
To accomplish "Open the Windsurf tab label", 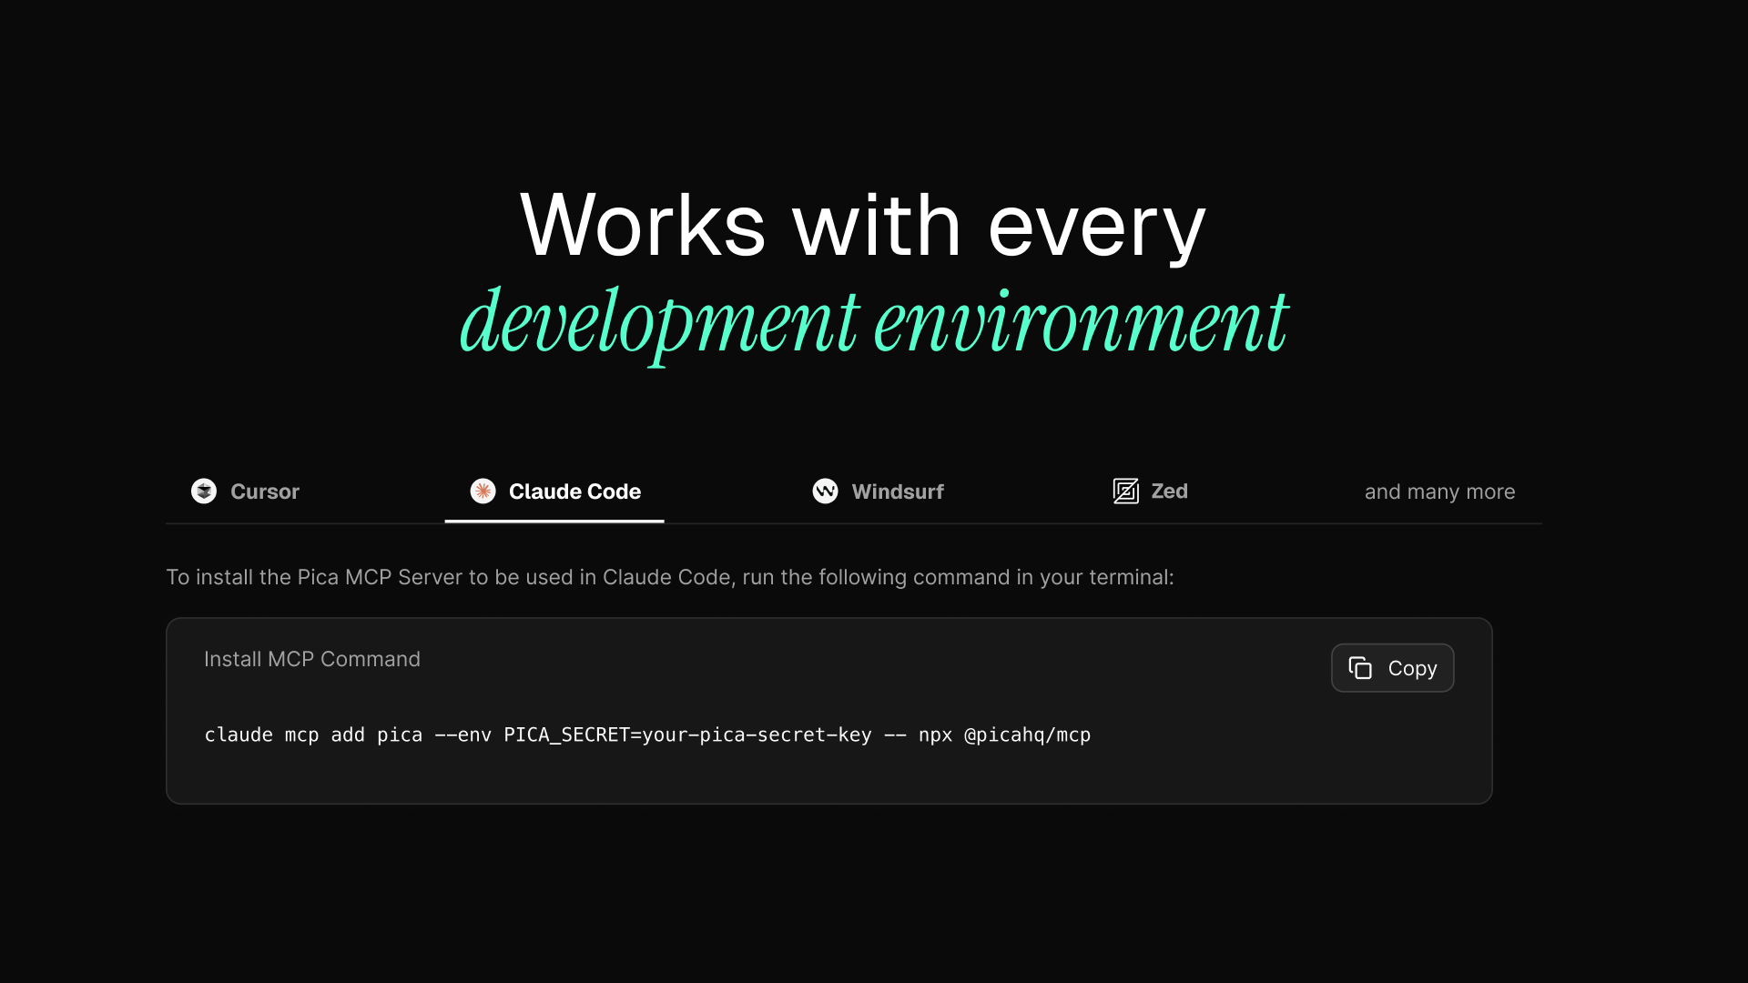I will click(x=897, y=491).
